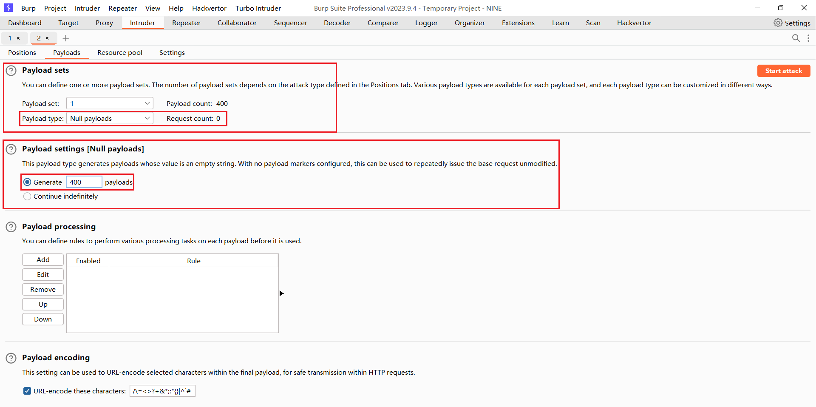816x407 pixels.
Task: Toggle URL-encode these characters checkbox
Action: pos(27,391)
